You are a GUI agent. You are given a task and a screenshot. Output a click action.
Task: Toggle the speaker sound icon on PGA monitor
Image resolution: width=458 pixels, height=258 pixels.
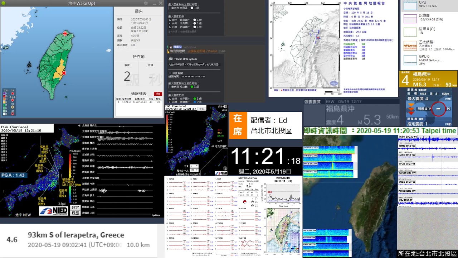point(224,107)
